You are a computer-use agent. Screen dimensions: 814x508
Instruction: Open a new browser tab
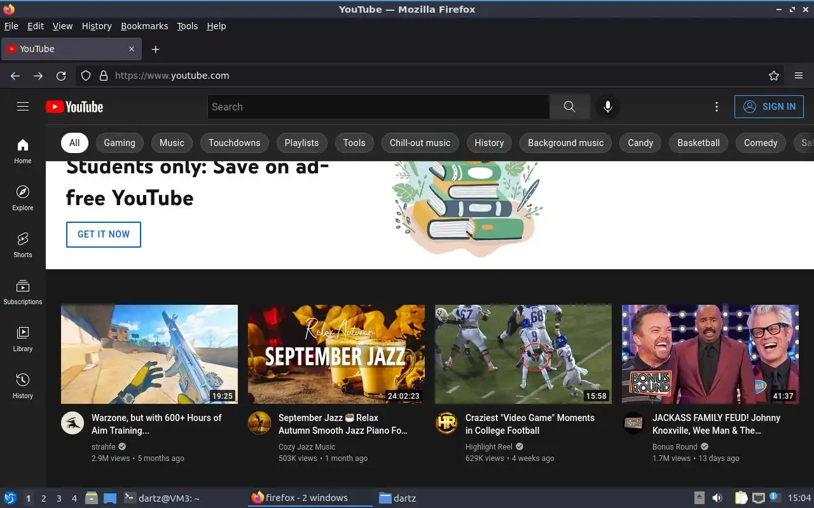(155, 49)
